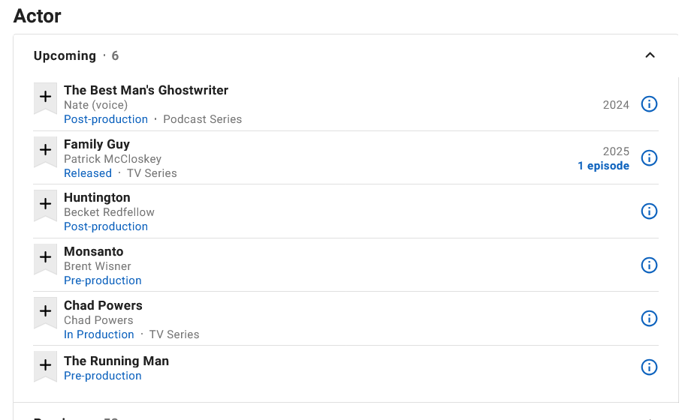This screenshot has height=420, width=697.
Task: Click In Production status for Chad Powers
Action: coord(98,334)
